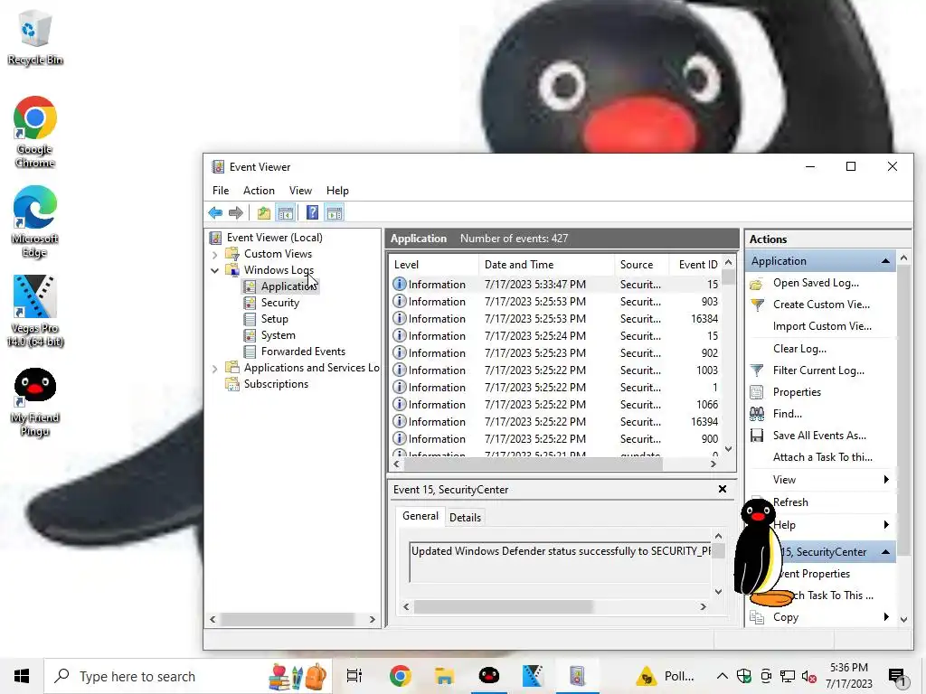Click Filter Current Log action
Image resolution: width=926 pixels, height=694 pixels.
point(818,370)
